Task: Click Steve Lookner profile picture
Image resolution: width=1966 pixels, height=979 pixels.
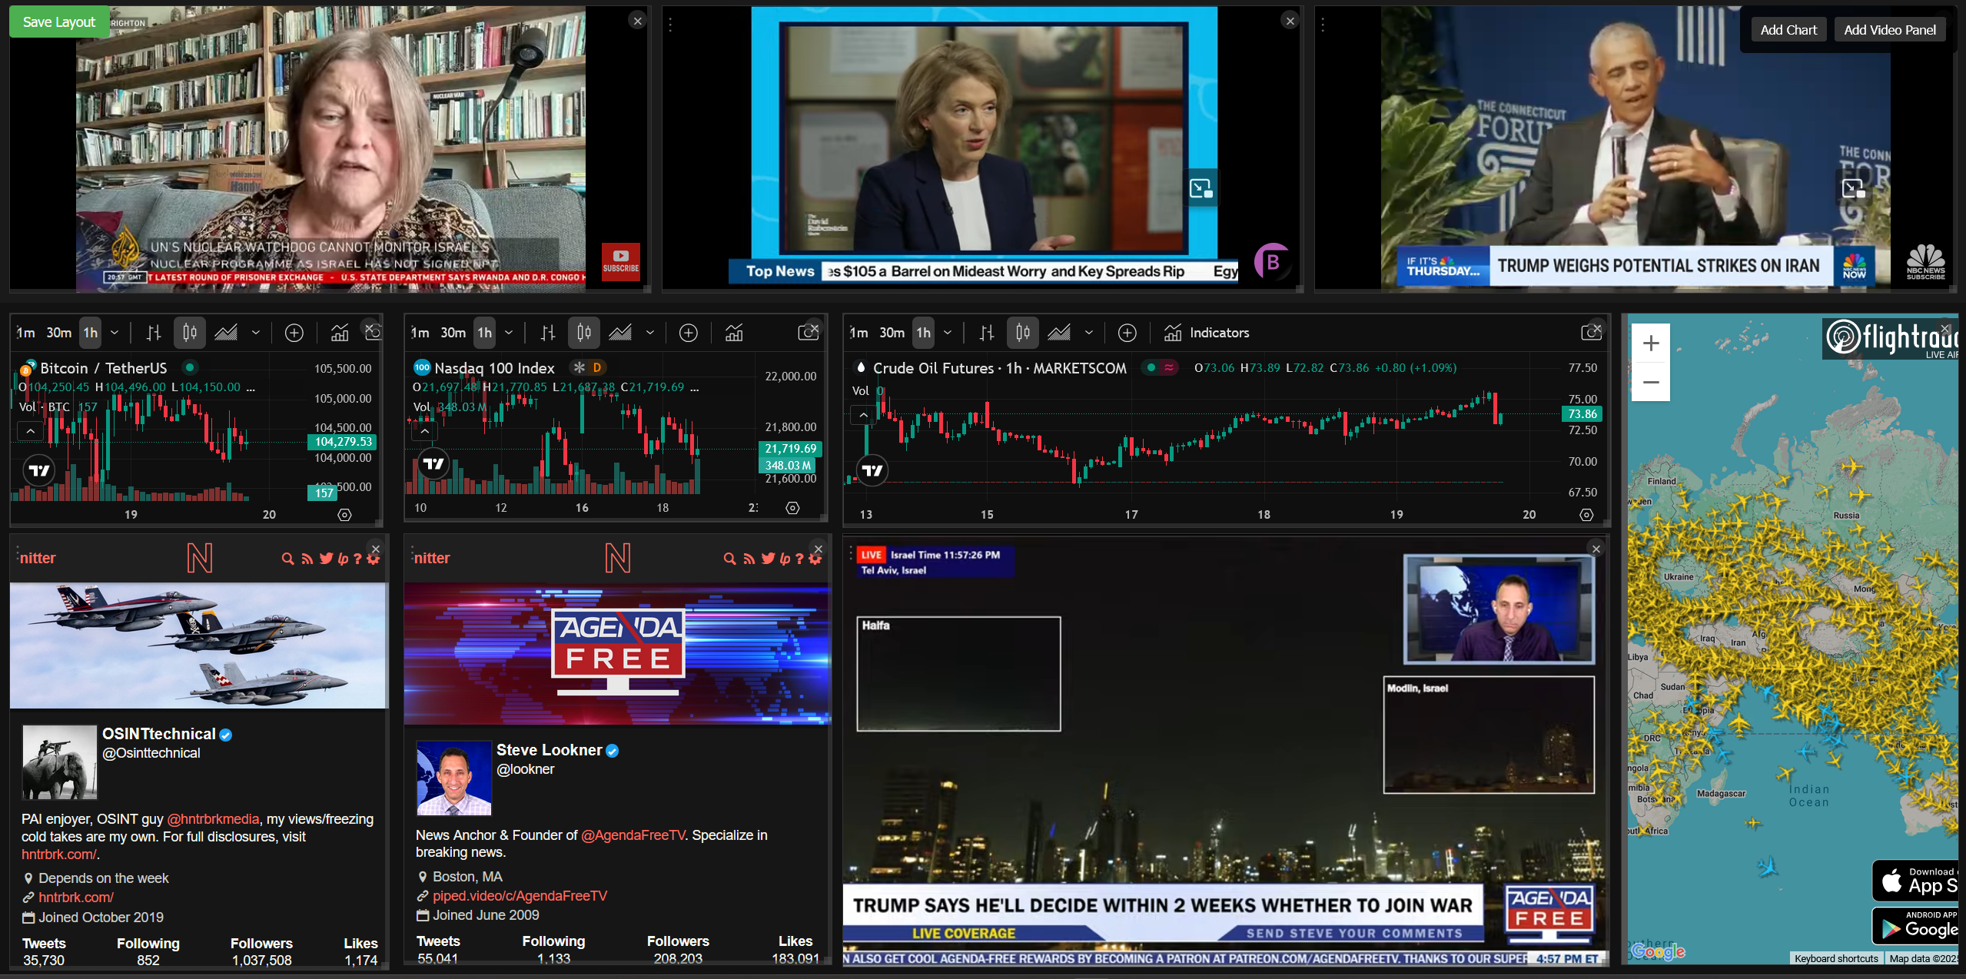Action: click(x=454, y=778)
